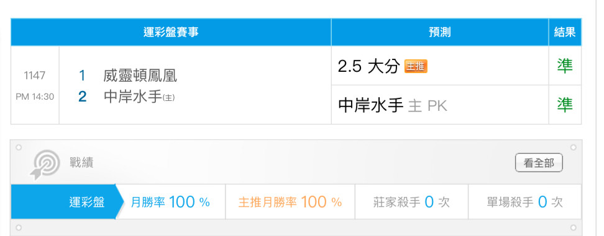Screen dimensions: 604x236
Task: Open 單場殺手 0 次 stat
Action: point(524,202)
